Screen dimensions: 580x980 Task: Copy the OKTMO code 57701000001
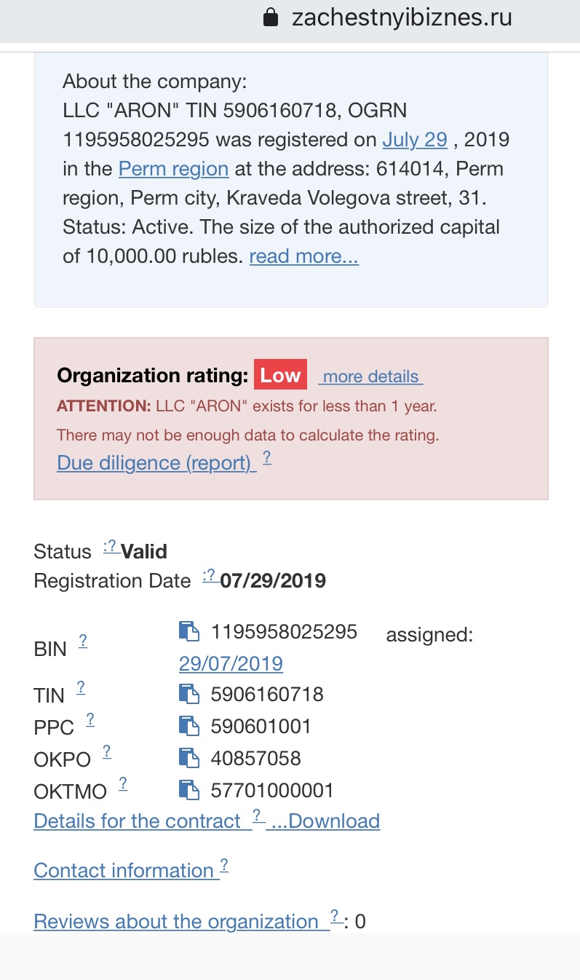pyautogui.click(x=189, y=791)
